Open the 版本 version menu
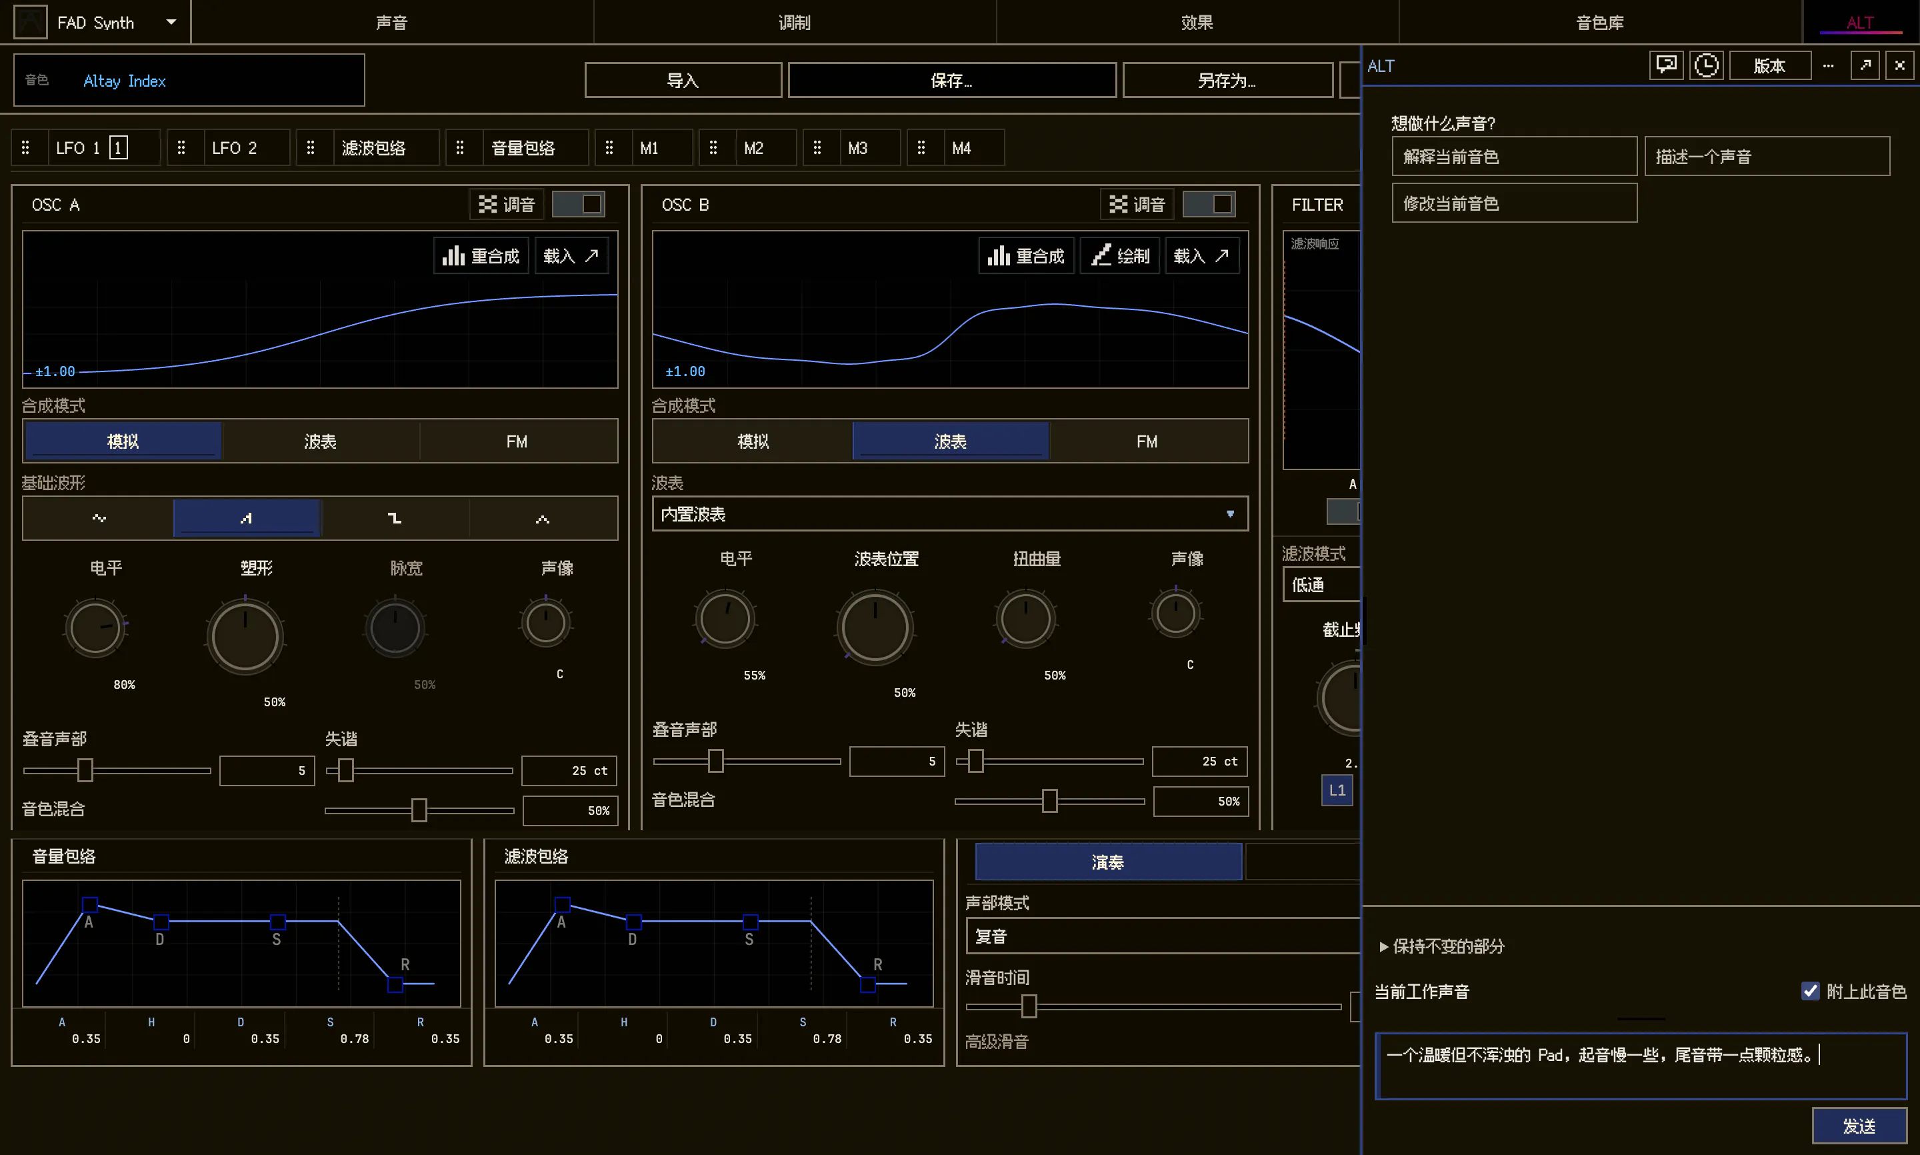This screenshot has width=1920, height=1155. [1769, 65]
